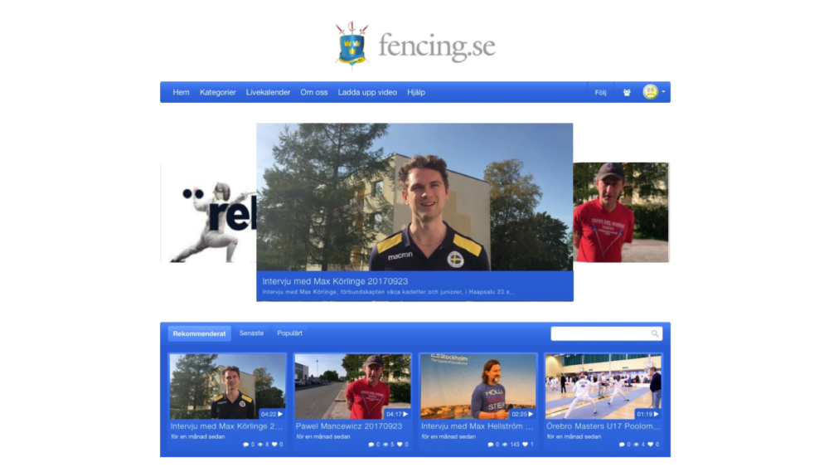Expand the user account dropdown arrow
Image resolution: width=829 pixels, height=467 pixels.
click(x=663, y=92)
